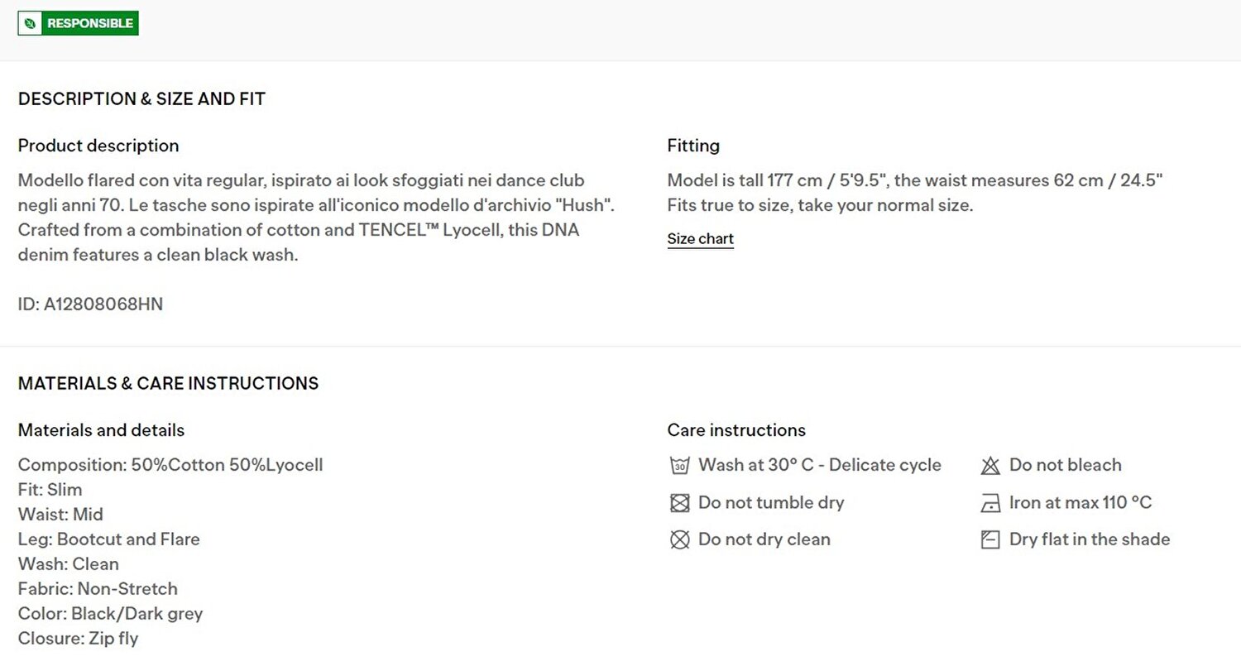Image resolution: width=1241 pixels, height=666 pixels.
Task: Click the Product description subheading
Action: (98, 146)
